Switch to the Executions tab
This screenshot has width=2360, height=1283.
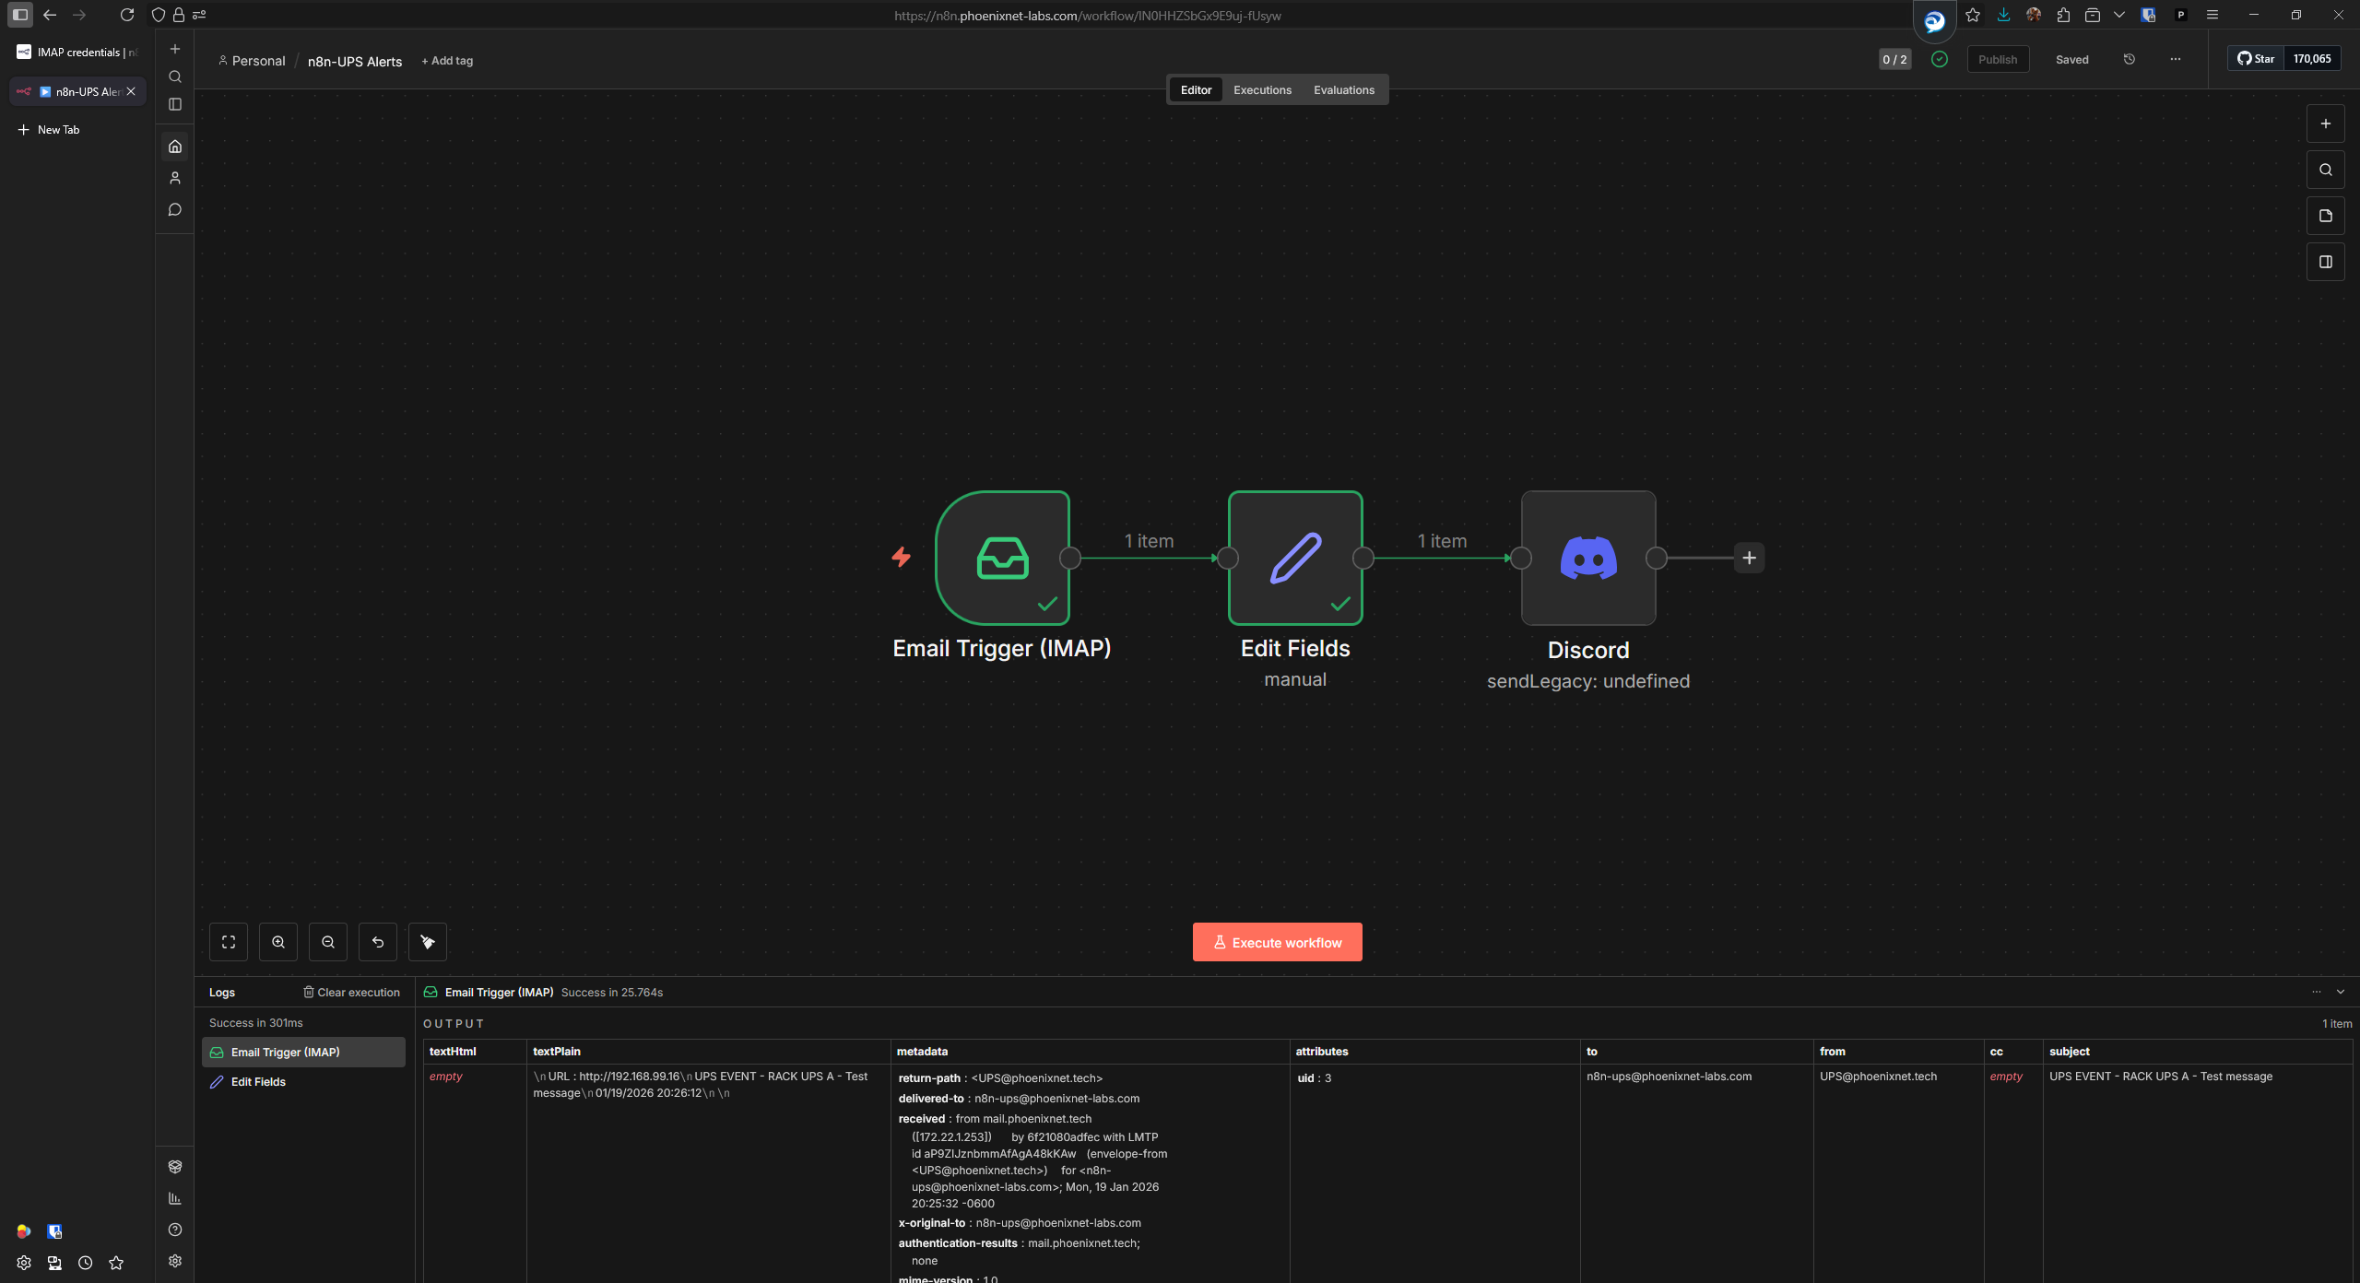click(x=1262, y=89)
